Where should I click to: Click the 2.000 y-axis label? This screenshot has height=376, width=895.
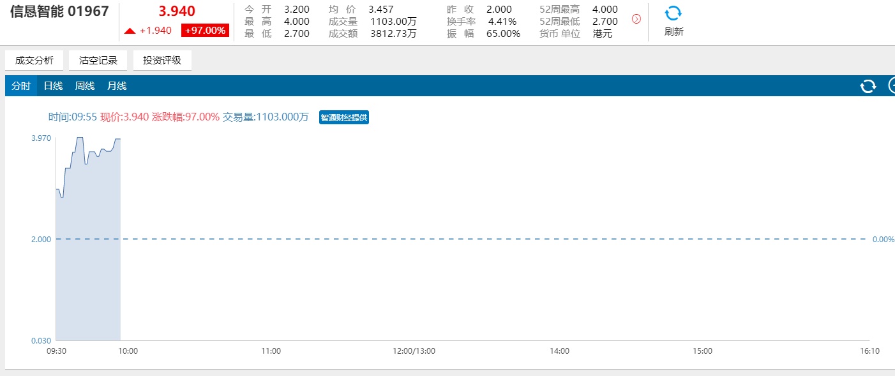[x=41, y=239]
